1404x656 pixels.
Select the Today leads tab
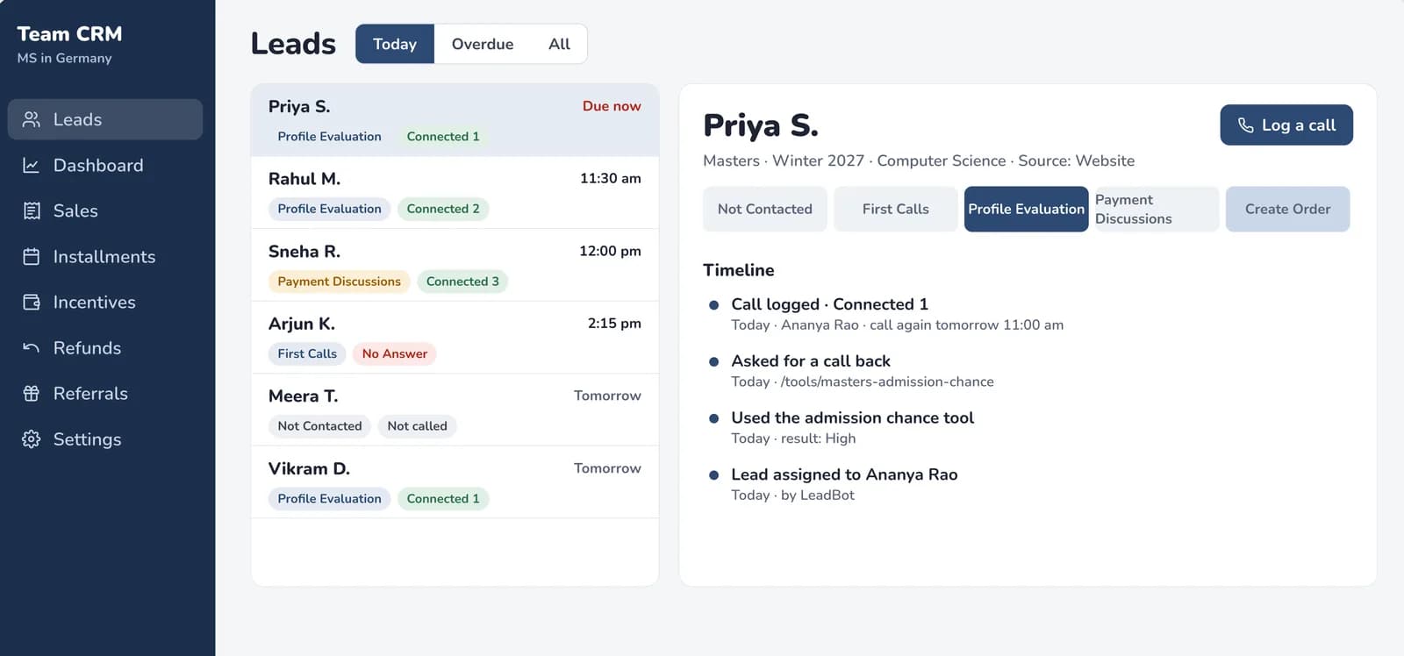(395, 44)
